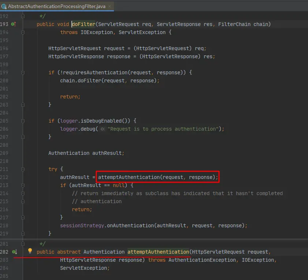Click the parameter hint 'o:' on line 206
The height and width of the screenshot is (280, 308).
tap(103, 129)
